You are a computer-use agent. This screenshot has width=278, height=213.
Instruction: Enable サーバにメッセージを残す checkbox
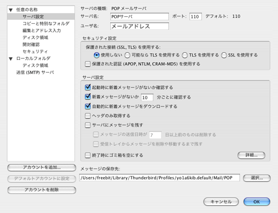(88, 125)
